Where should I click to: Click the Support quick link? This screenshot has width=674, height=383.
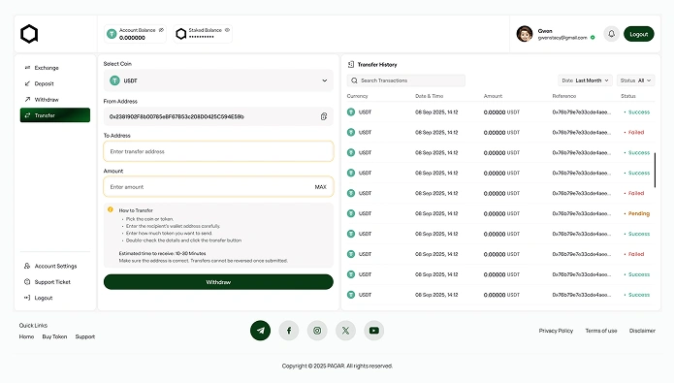click(85, 337)
